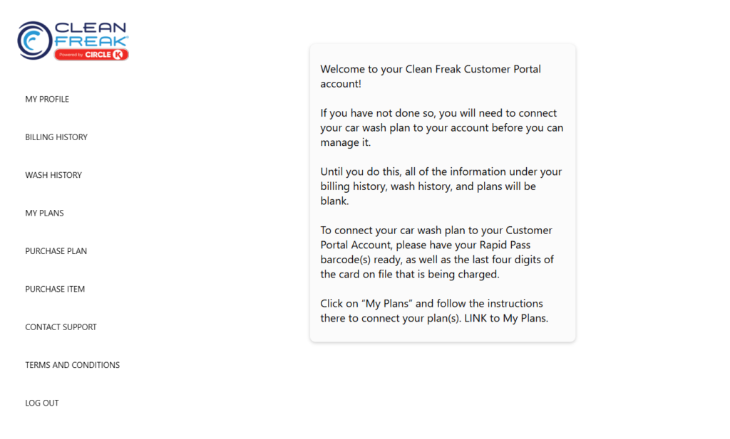Click the paragraph mentioning blank billing history
730x439 pixels.
[441, 186]
